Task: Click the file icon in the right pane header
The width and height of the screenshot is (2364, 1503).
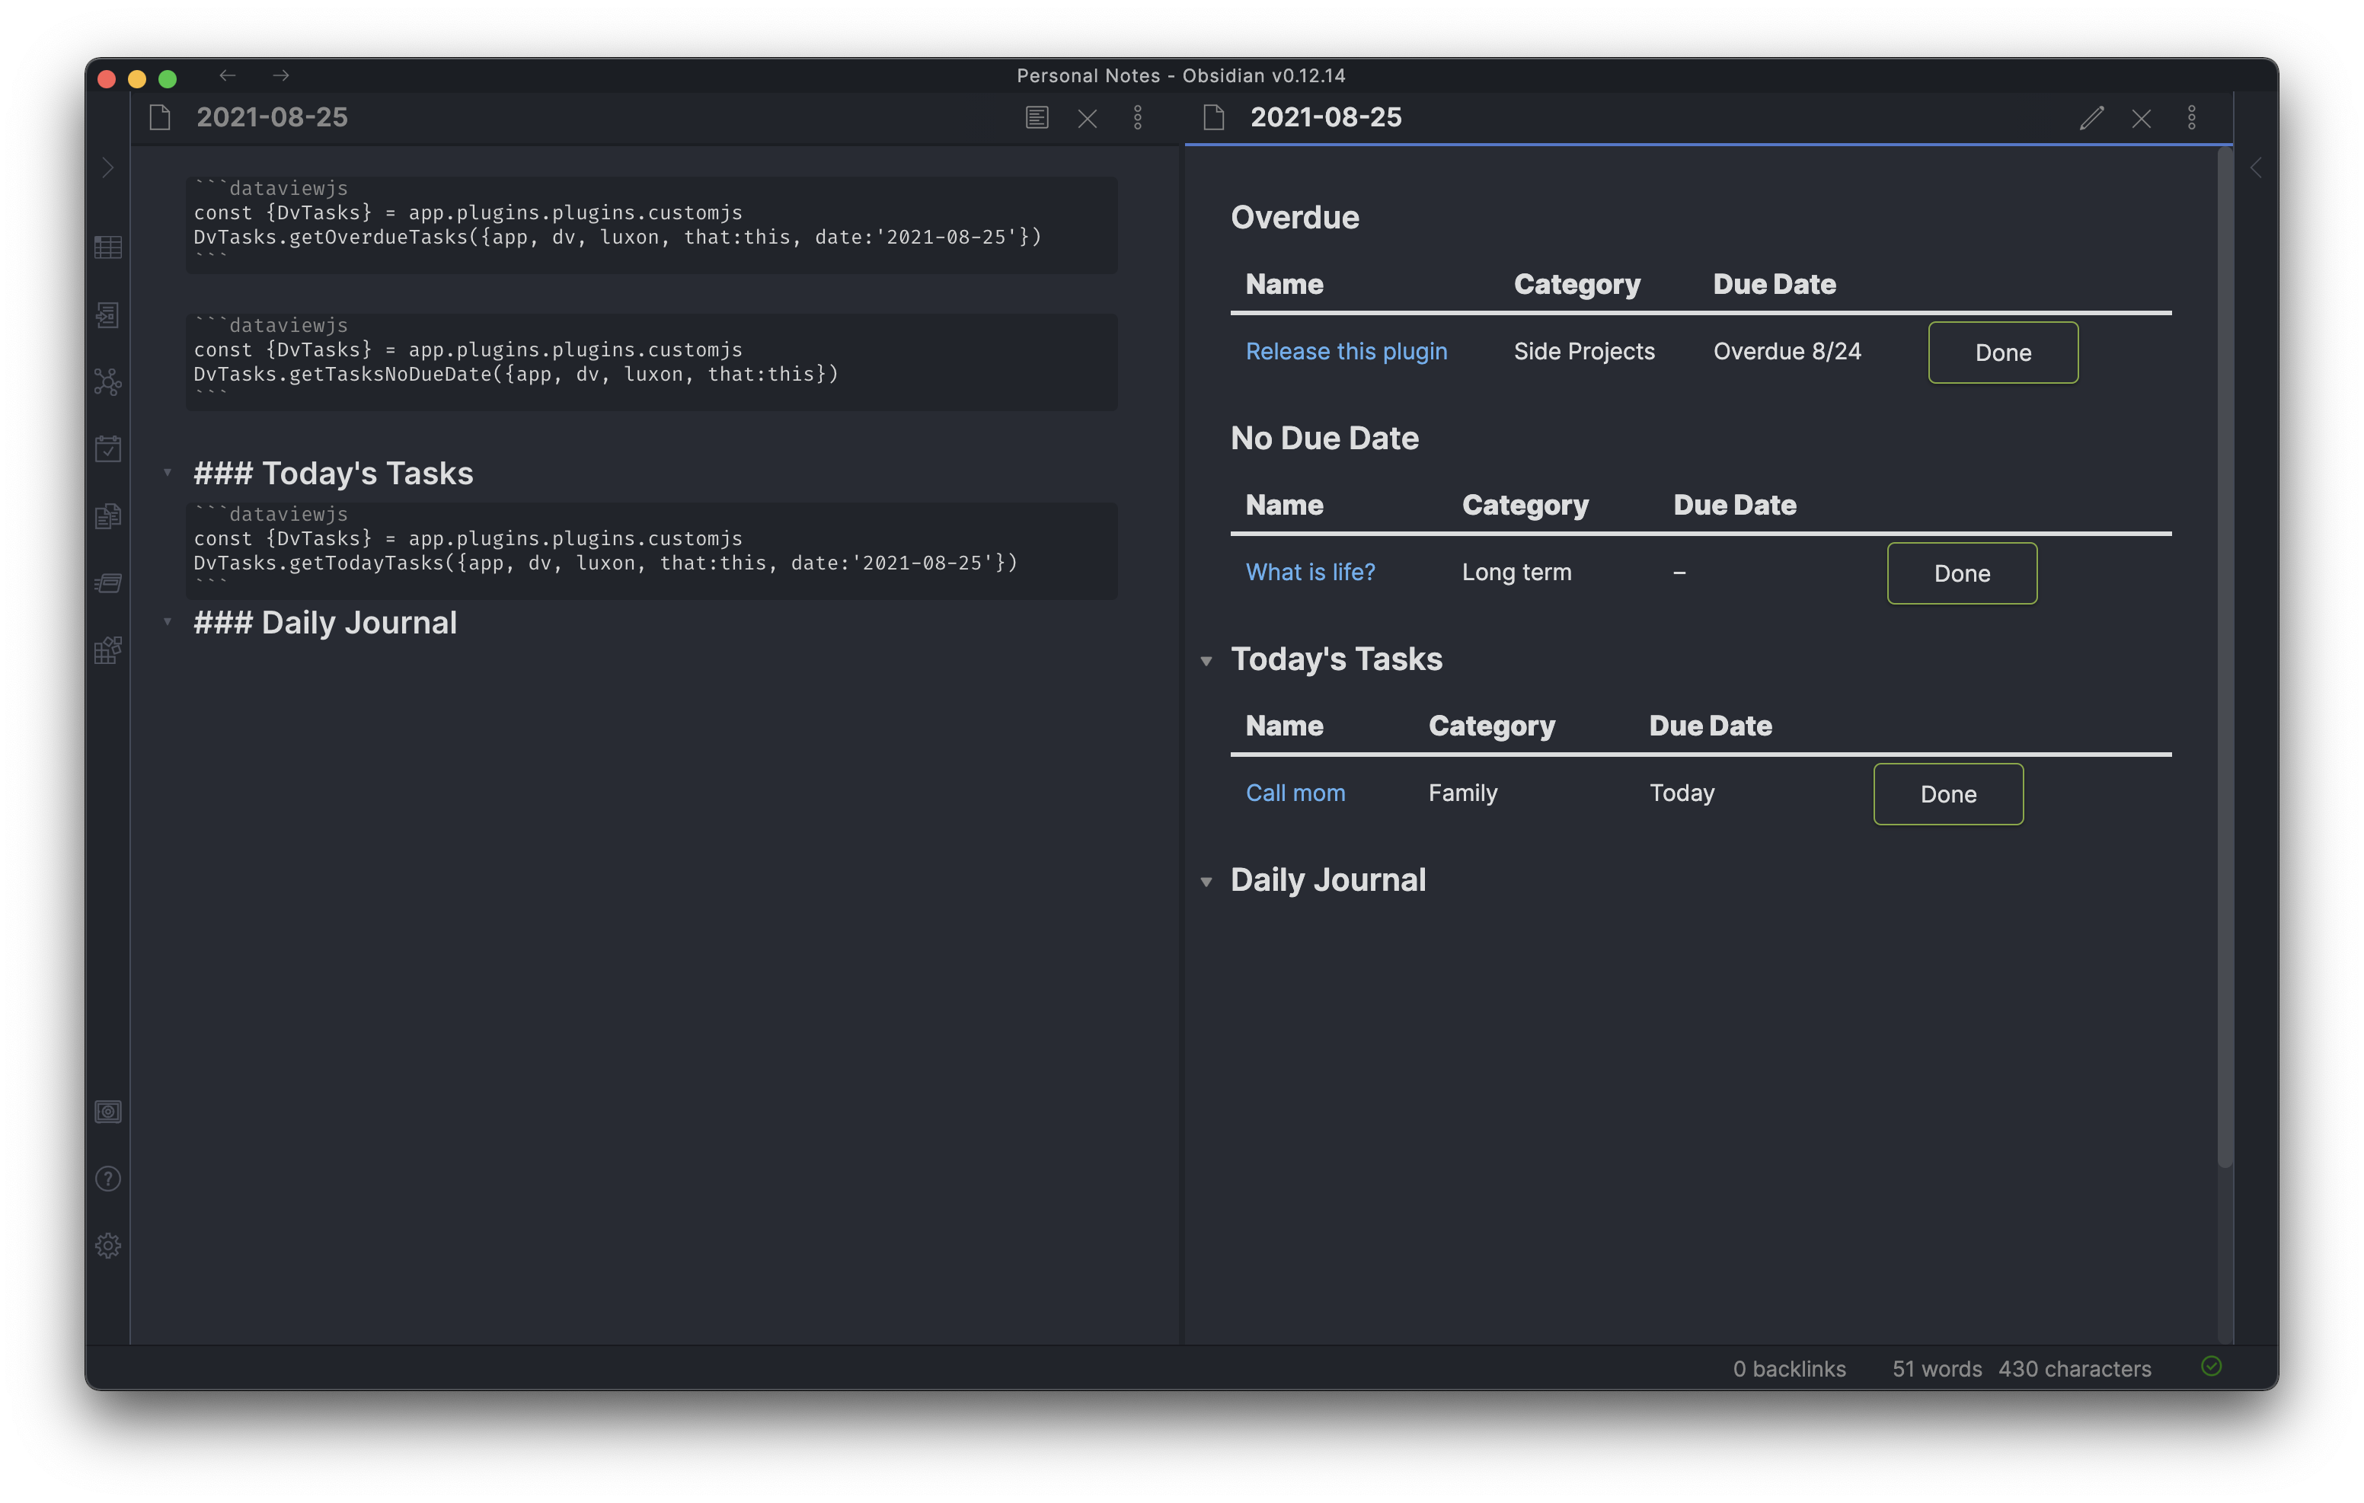Action: pos(1213,118)
